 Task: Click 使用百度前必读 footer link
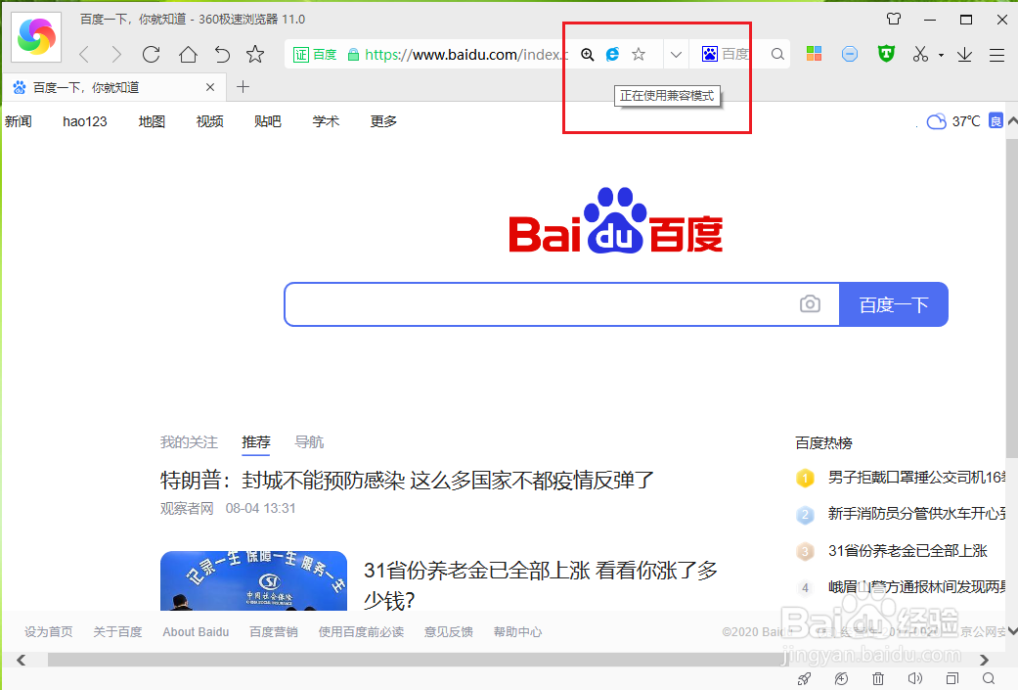click(x=361, y=631)
